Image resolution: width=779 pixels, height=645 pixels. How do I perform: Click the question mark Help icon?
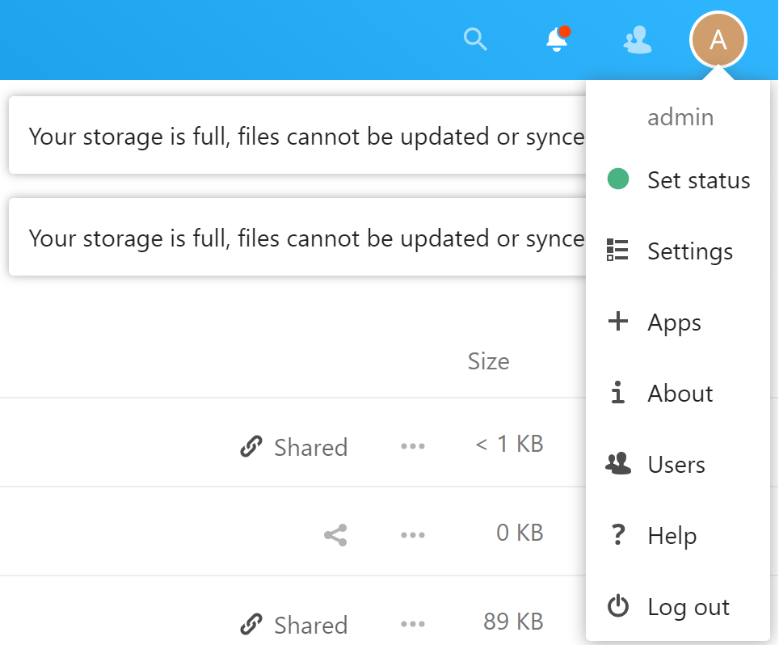coord(617,535)
